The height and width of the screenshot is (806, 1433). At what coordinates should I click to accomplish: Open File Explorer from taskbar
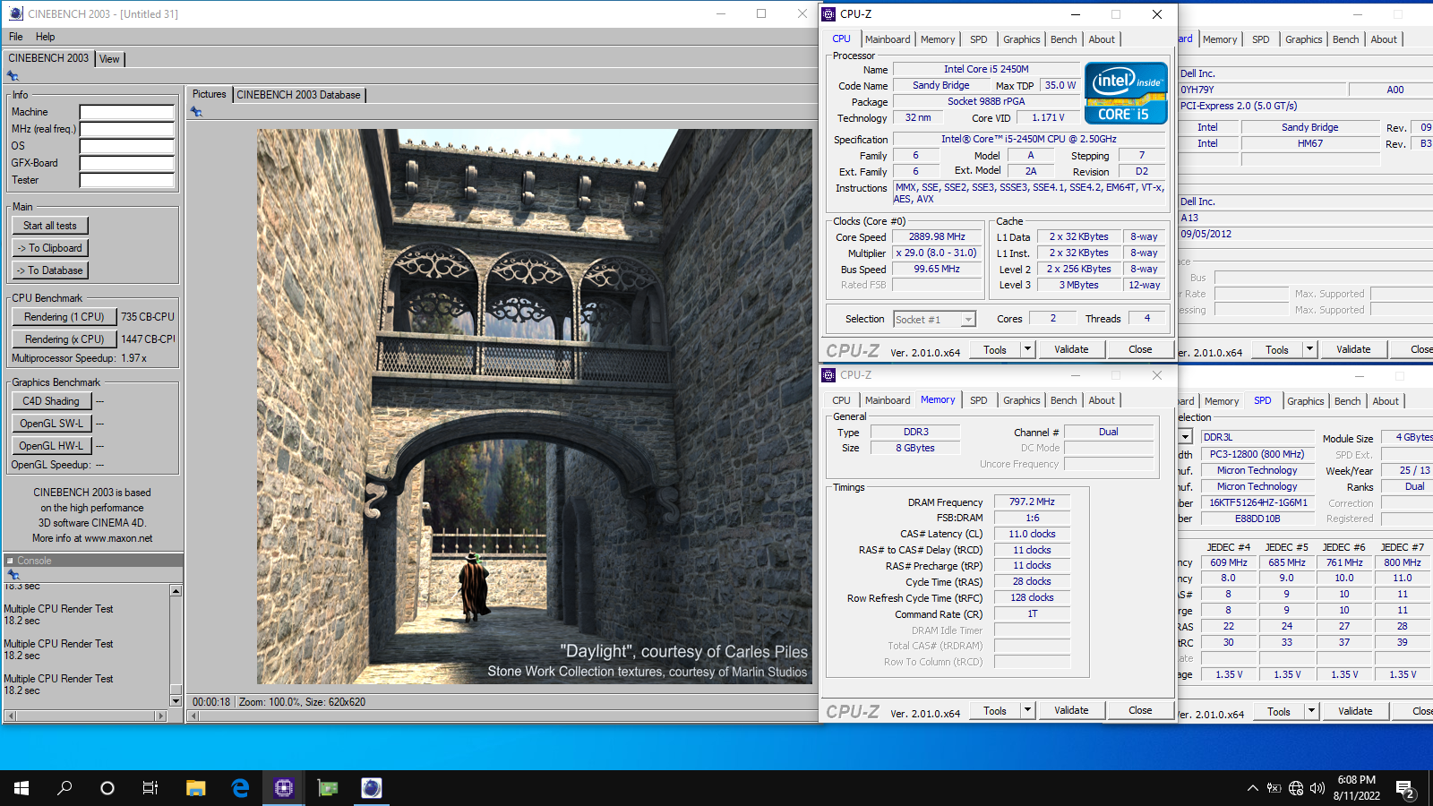click(195, 788)
